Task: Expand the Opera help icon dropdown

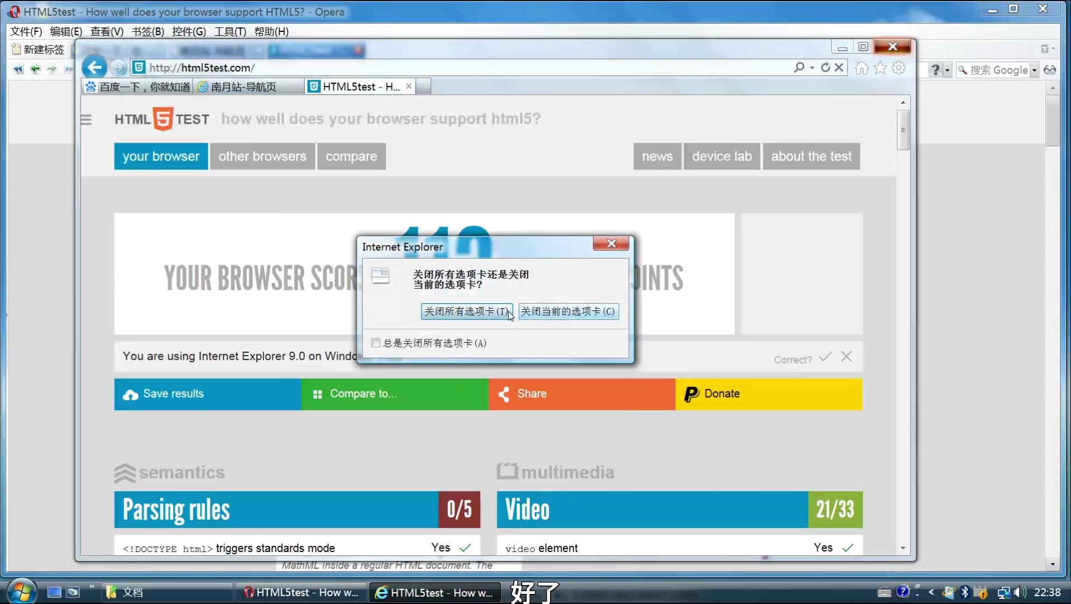Action: pos(947,70)
